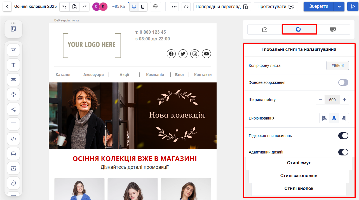The width and height of the screenshot is (359, 200).
Task: Click the Аксесуари menu item
Action: [x=93, y=75]
